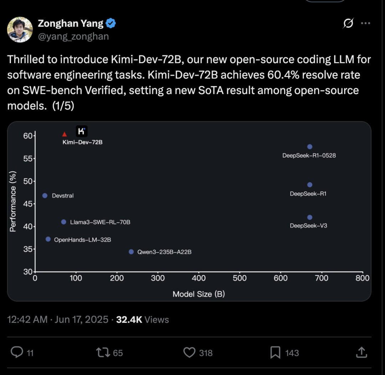385x375 pixels.
Task: Open the share tweet icon
Action: (361, 353)
